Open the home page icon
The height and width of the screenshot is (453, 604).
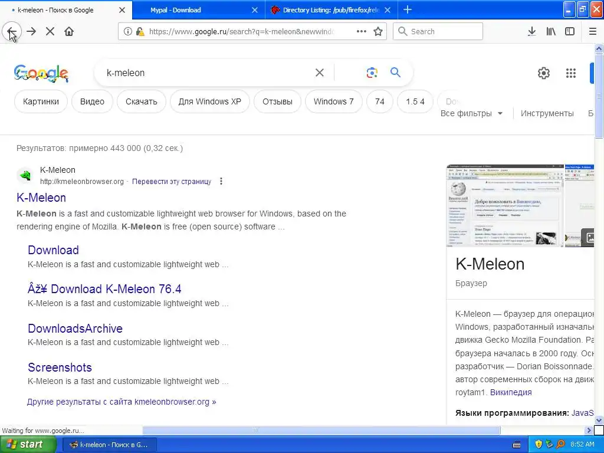[69, 32]
